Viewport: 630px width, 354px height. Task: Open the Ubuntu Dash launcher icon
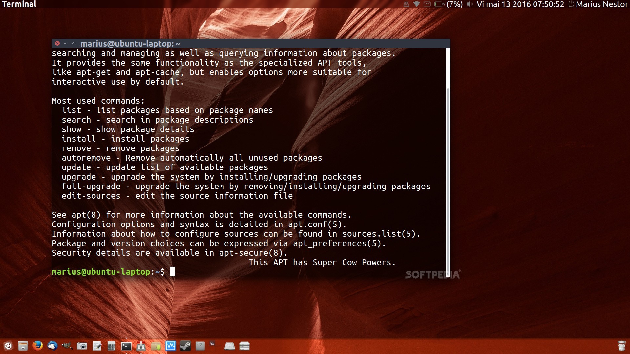point(8,346)
